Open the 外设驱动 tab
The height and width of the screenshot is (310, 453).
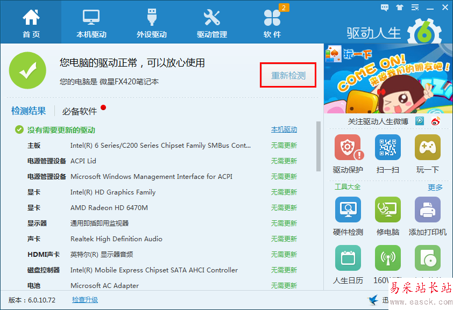[152, 23]
